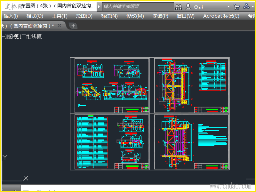Viewport: 256px width, 192px height.
Task: Open the [二维线框] visual style dropdown
Action: [x=31, y=36]
